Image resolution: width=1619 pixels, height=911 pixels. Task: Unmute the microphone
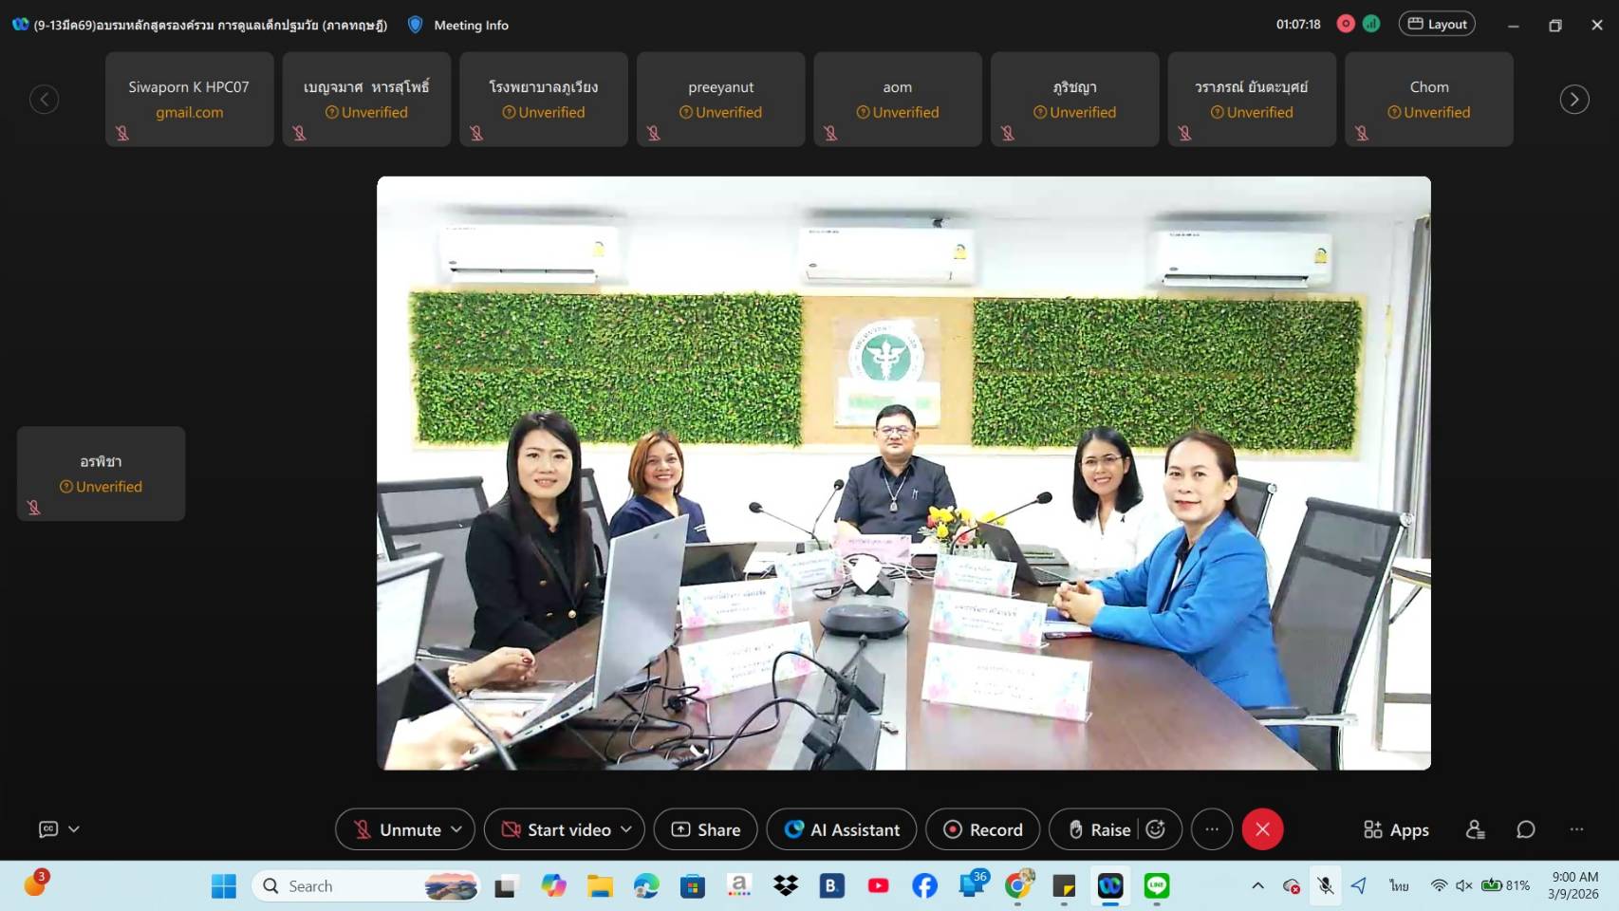click(398, 829)
